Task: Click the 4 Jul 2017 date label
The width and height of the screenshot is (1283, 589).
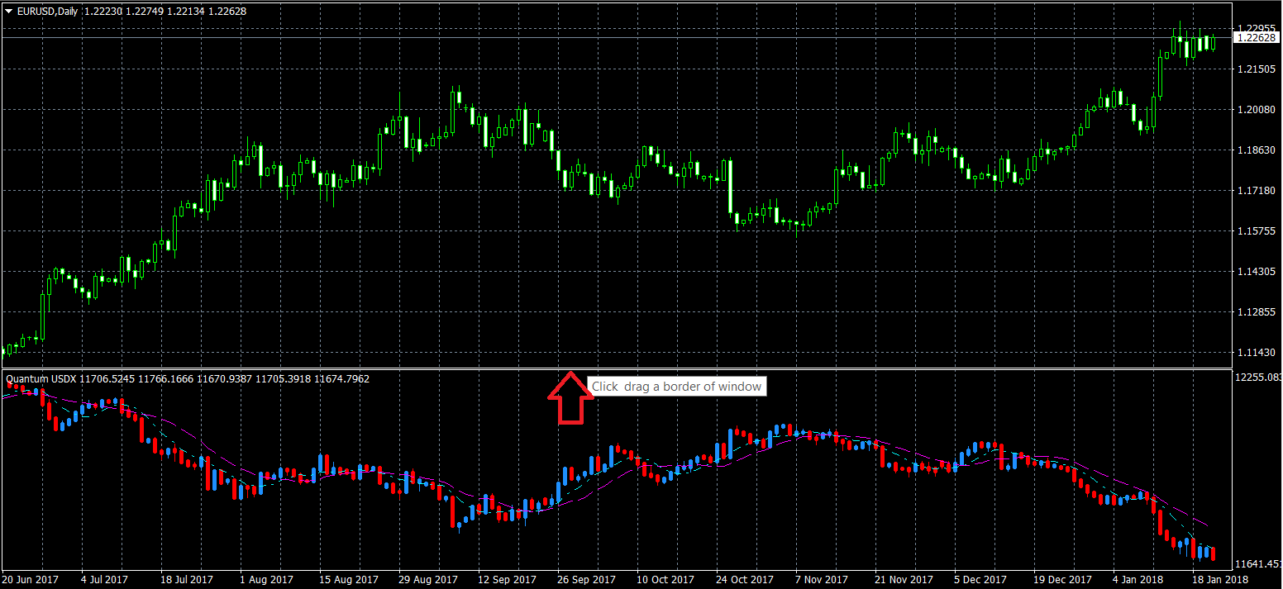Action: [x=103, y=580]
